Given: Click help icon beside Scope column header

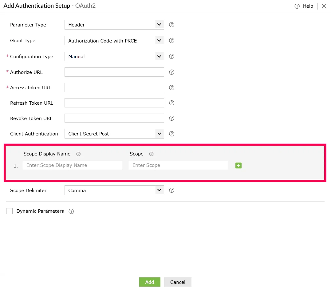Looking at the screenshot, I should click(151, 154).
